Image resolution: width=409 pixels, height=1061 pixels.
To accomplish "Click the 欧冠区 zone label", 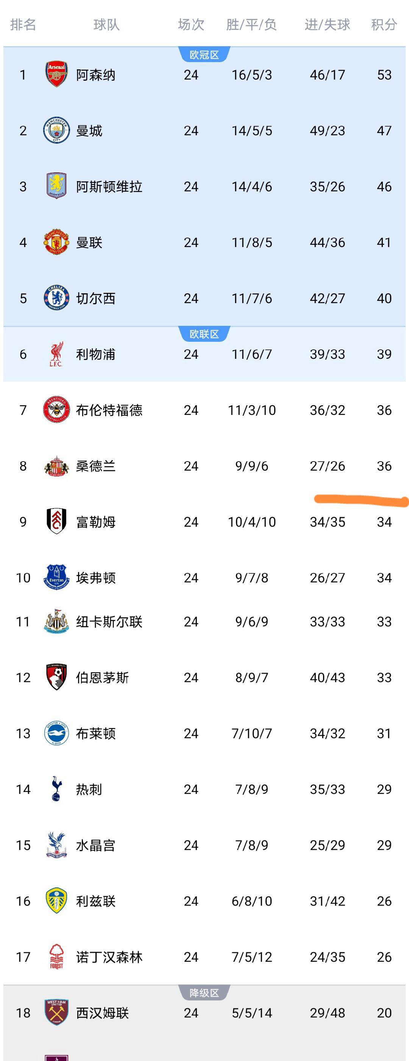I will click(x=204, y=55).
